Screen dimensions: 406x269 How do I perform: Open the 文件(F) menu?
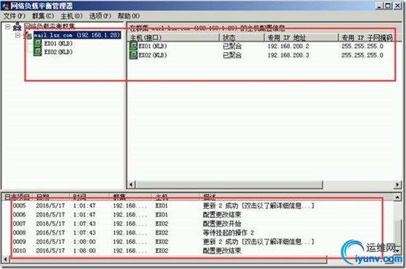click(x=14, y=16)
